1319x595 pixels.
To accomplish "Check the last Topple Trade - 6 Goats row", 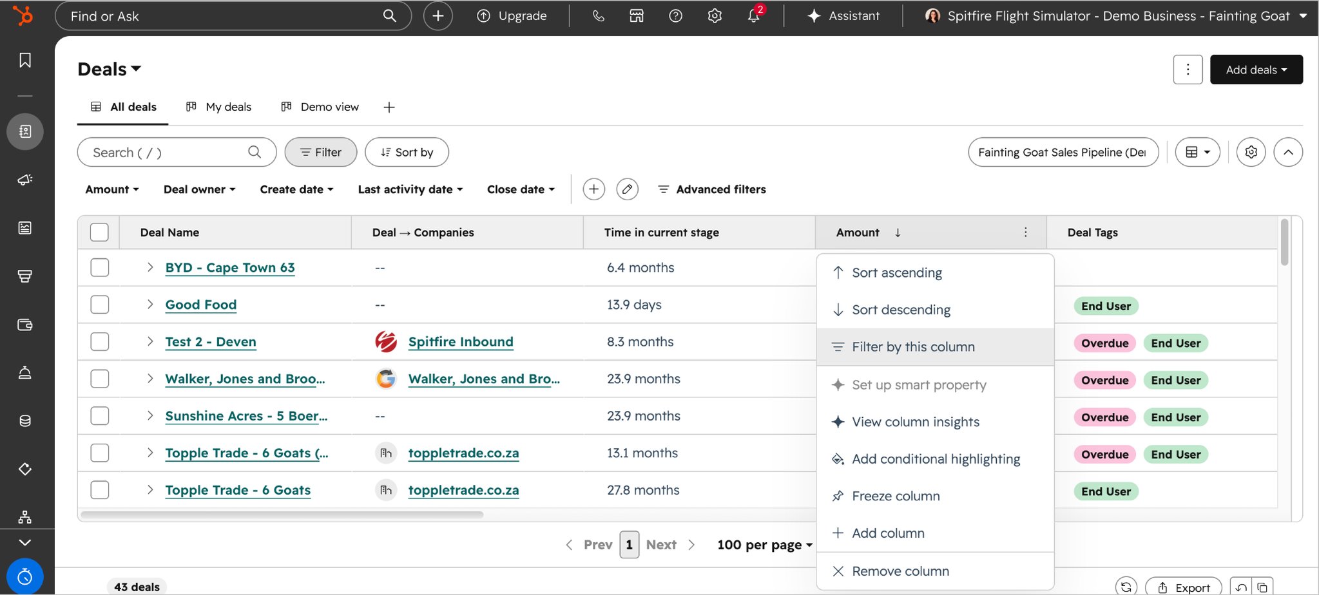I will [x=99, y=490].
